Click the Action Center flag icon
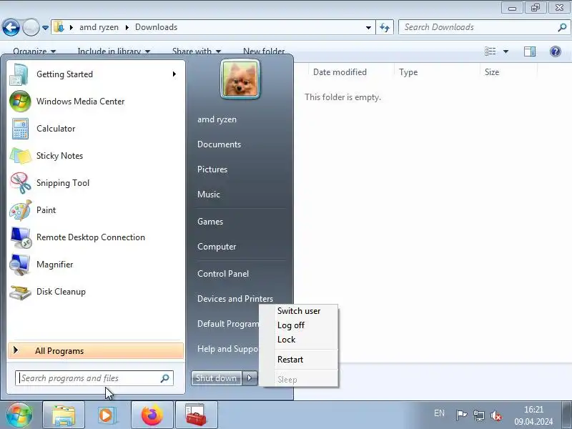This screenshot has width=572, height=429. click(x=461, y=415)
